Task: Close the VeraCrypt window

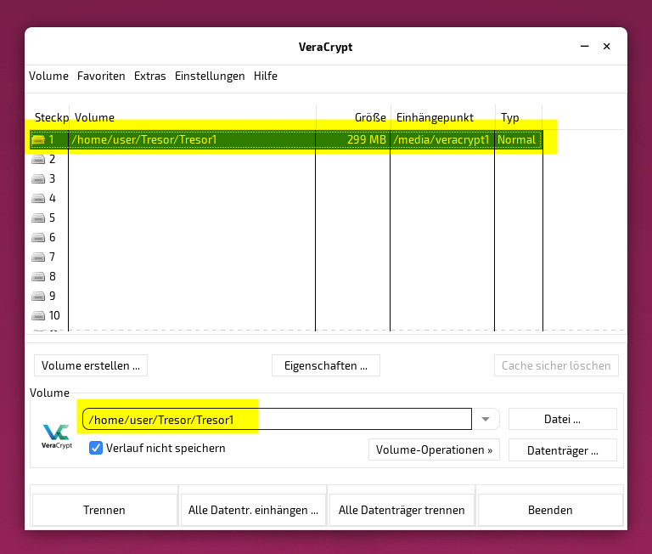Action: click(607, 46)
